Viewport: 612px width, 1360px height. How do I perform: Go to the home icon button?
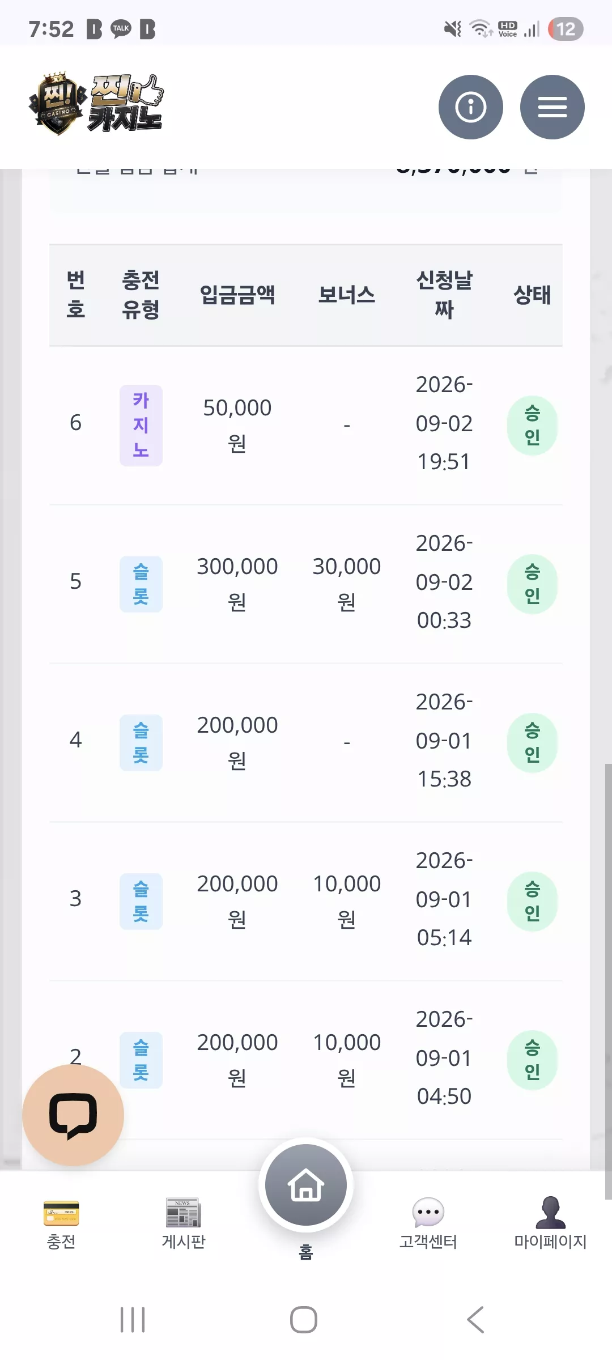(306, 1185)
